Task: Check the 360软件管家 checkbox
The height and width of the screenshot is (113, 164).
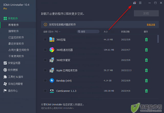Action: pos(45,60)
